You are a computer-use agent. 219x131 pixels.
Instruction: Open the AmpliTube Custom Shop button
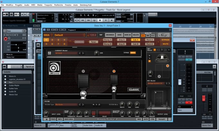[164, 35]
